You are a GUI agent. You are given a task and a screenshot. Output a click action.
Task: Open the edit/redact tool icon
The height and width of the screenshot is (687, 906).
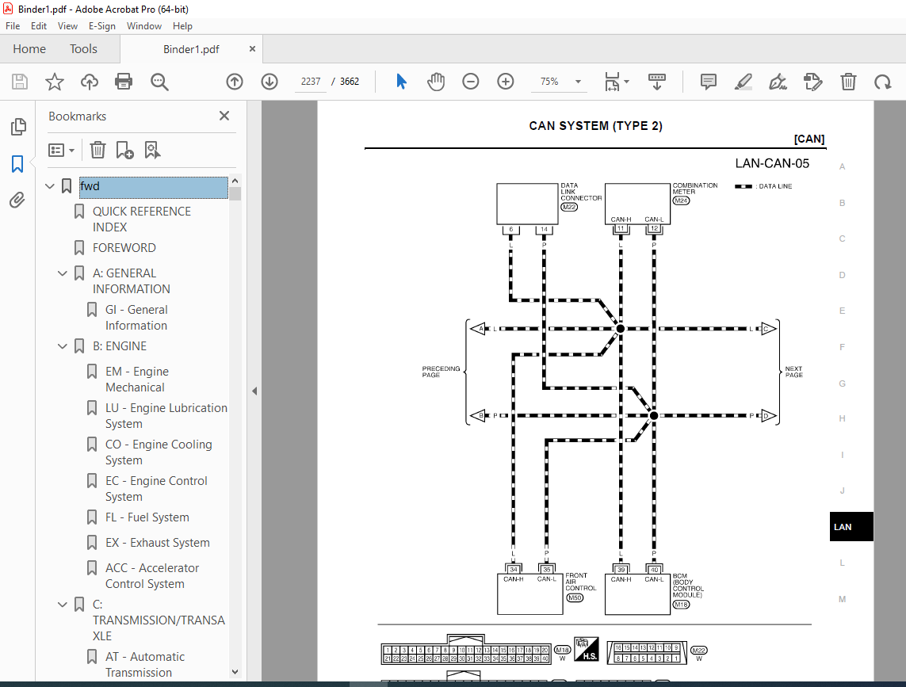[813, 82]
